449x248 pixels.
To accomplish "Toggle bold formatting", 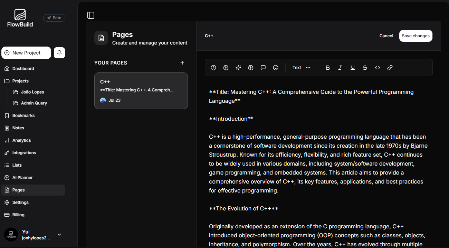I will (328, 68).
